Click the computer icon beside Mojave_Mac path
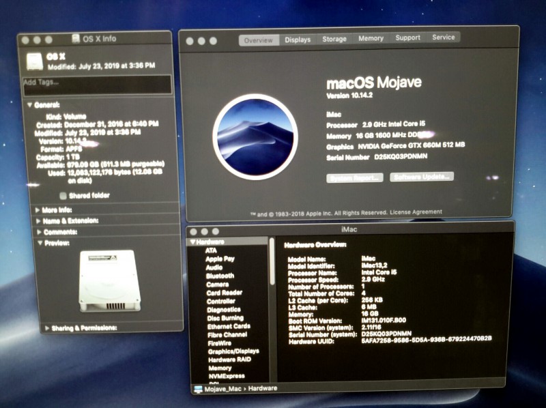This screenshot has height=408, width=546. pos(198,389)
